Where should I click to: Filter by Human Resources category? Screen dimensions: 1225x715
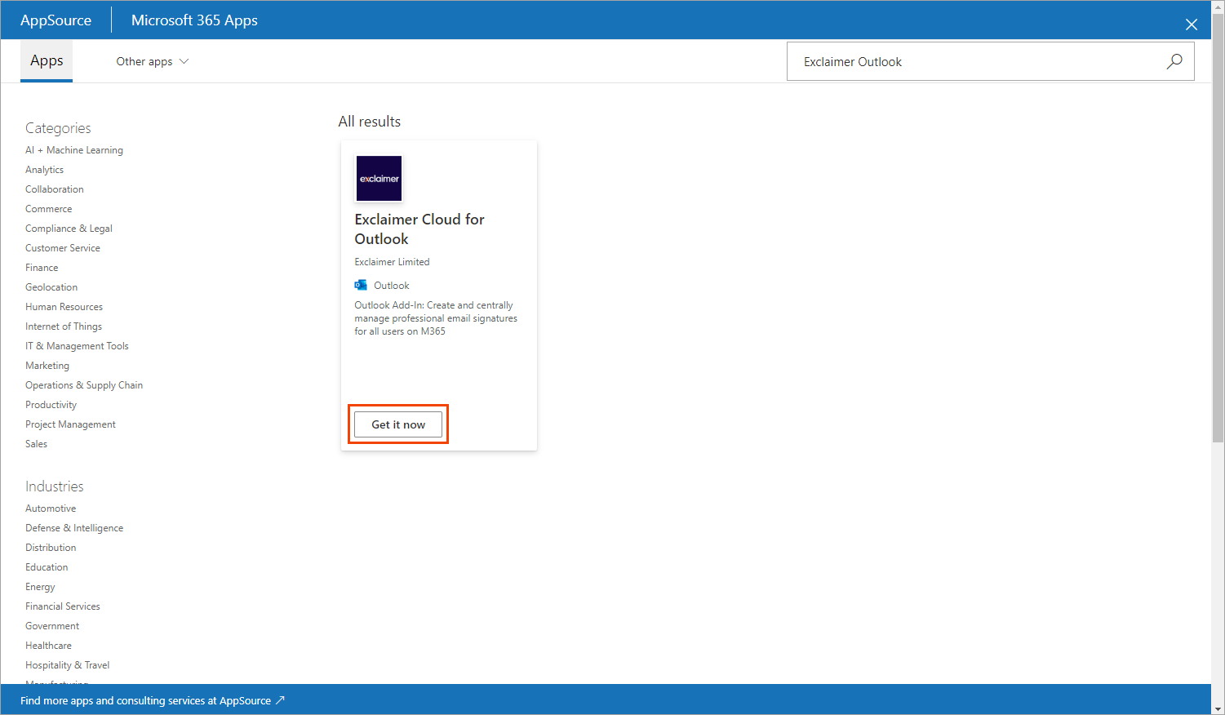coord(64,307)
